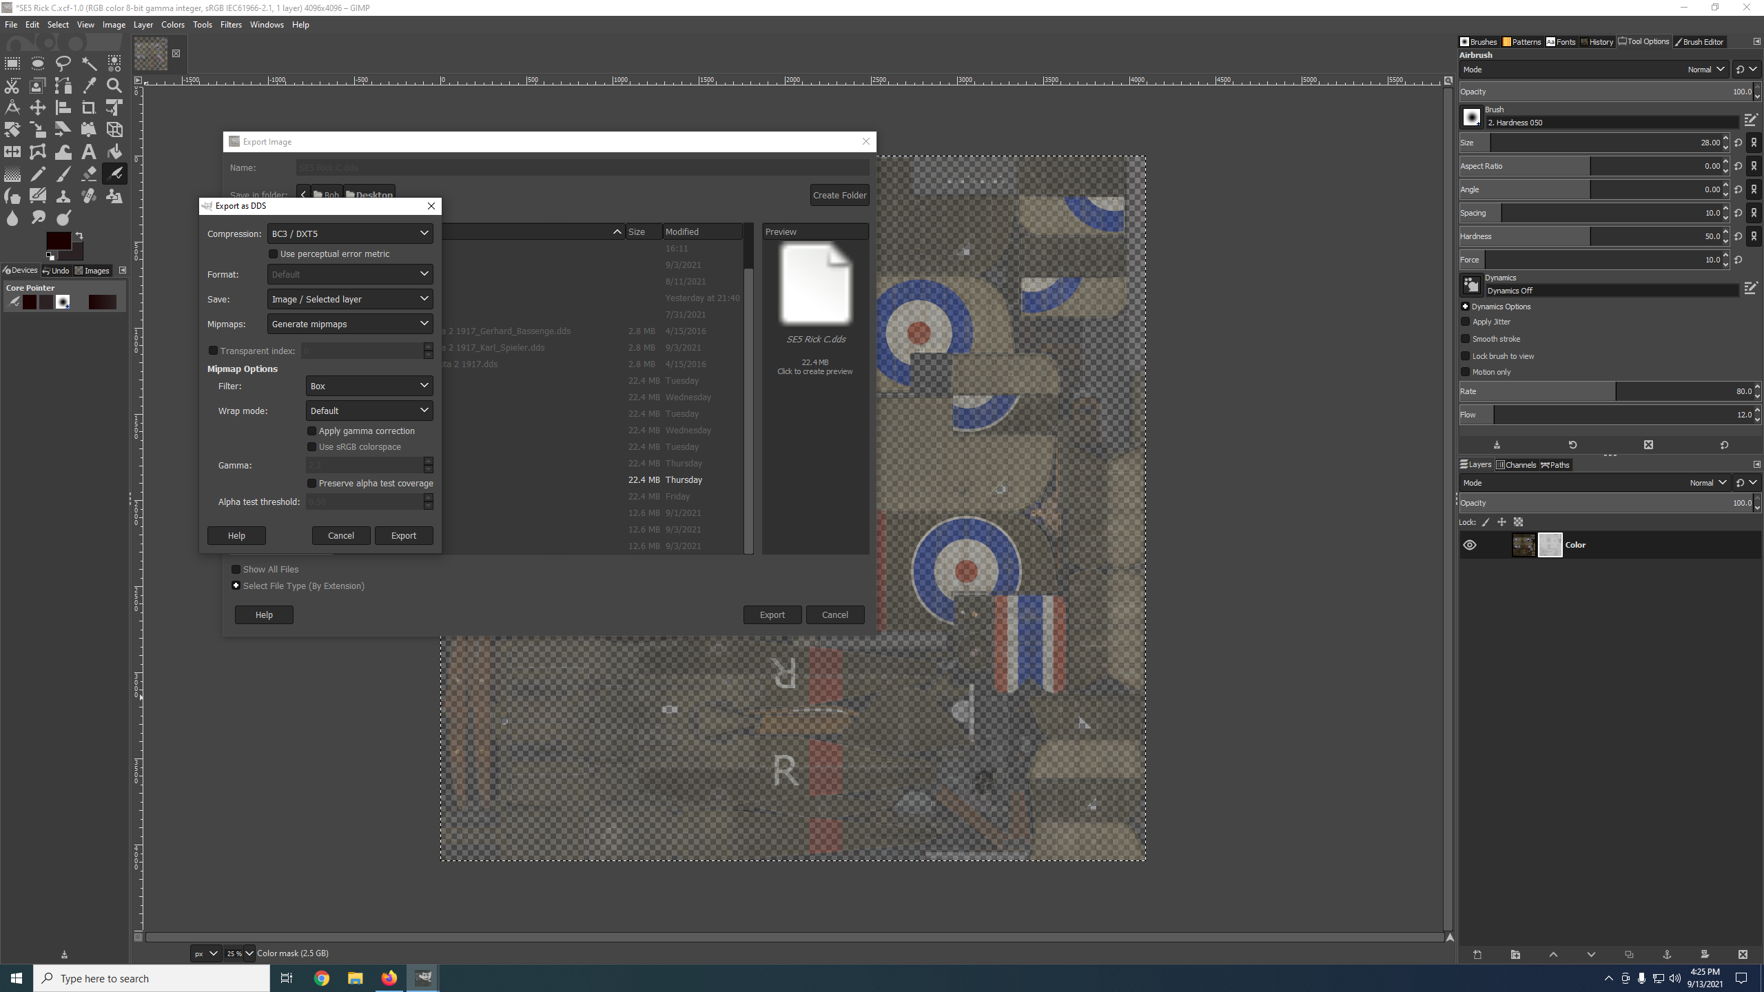Toggle visibility of Color layer
Screen dimensions: 1764x992
[x=1470, y=545]
